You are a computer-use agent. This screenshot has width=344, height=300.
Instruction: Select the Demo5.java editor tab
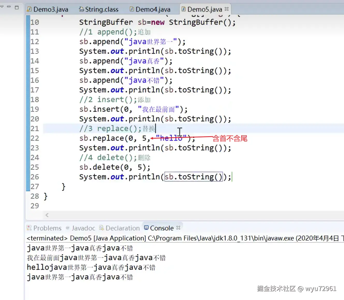point(204,9)
